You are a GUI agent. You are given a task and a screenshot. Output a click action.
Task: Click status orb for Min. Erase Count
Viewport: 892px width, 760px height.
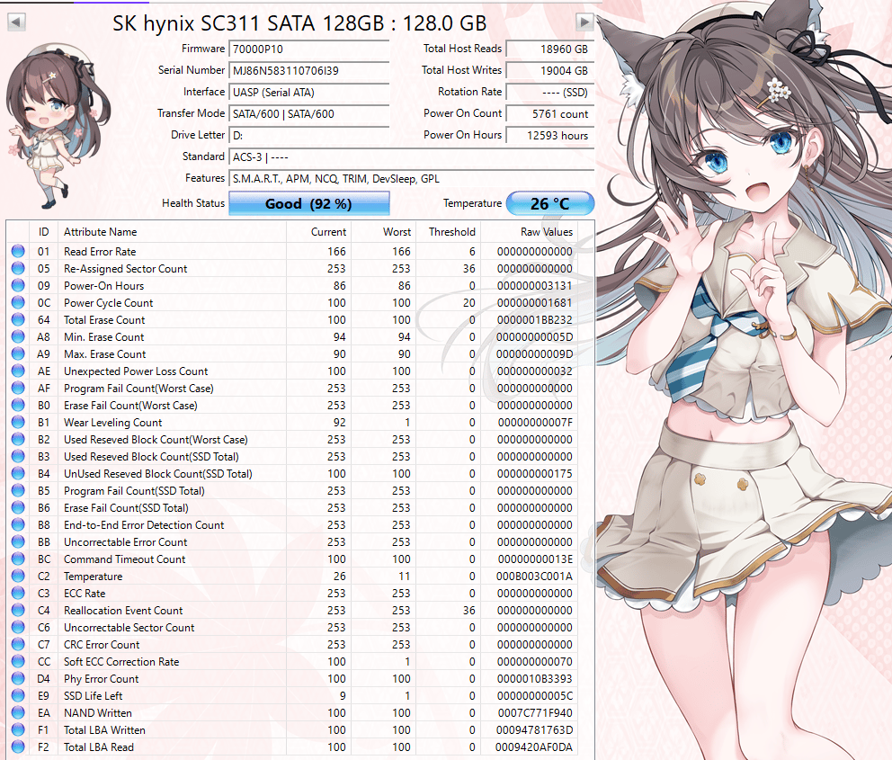tap(18, 336)
